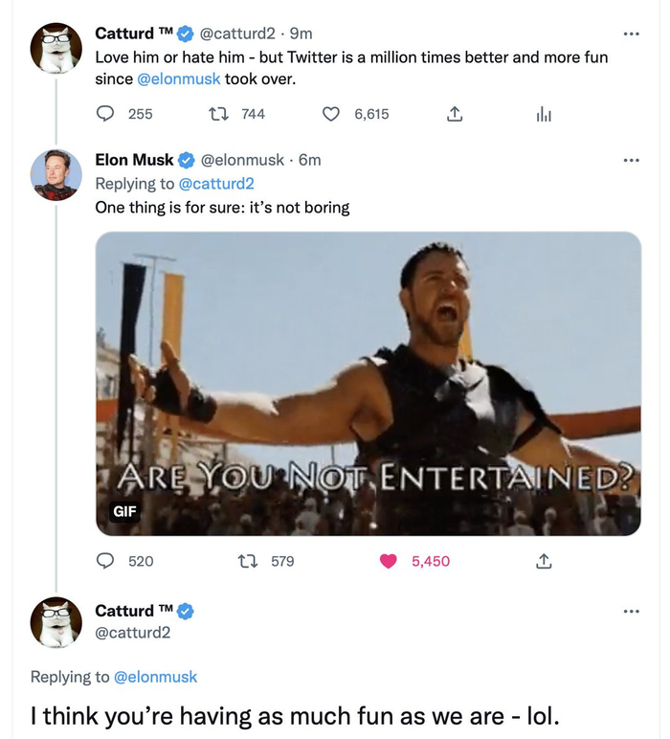
Task: Open more options on Elon Musk's tweet
Action: click(x=629, y=161)
